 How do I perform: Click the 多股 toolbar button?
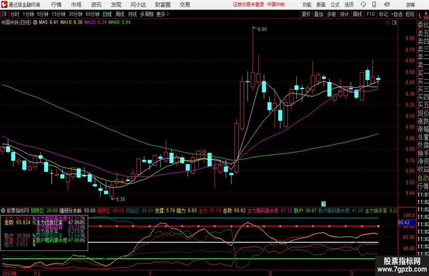coord(331,14)
